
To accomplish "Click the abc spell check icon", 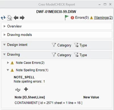I will 18,90.
